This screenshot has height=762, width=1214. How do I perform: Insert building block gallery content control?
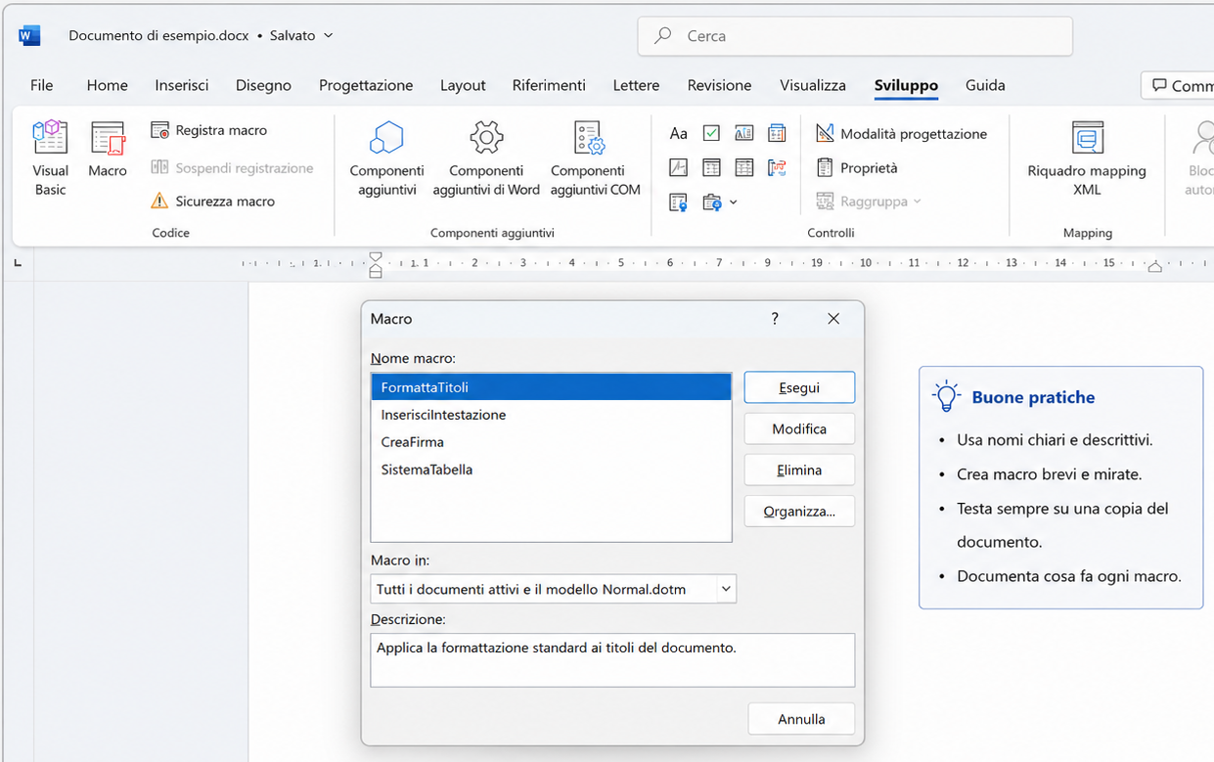[x=744, y=133]
